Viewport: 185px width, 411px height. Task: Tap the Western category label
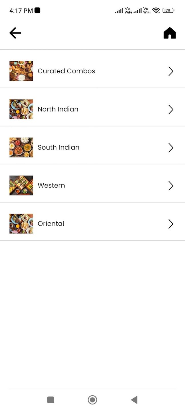tap(51, 186)
